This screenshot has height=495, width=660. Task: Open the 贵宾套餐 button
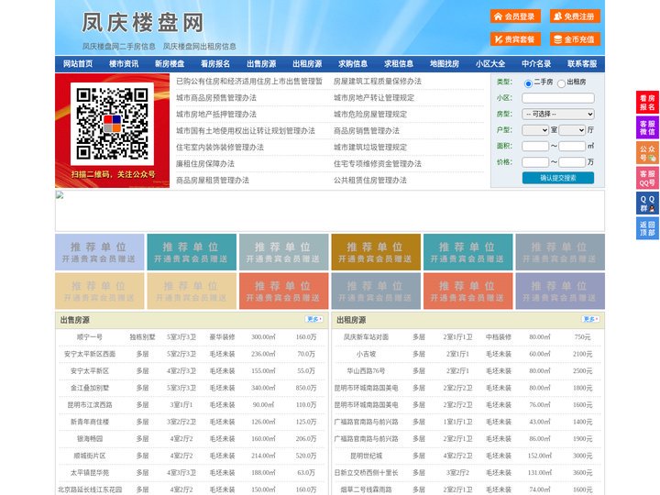coord(515,39)
